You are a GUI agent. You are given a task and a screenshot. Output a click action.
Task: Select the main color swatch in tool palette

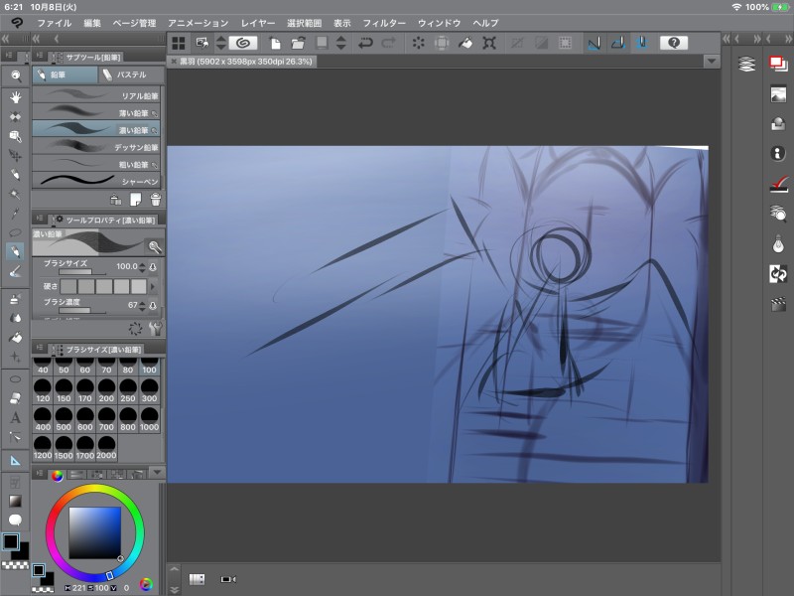coord(11,541)
